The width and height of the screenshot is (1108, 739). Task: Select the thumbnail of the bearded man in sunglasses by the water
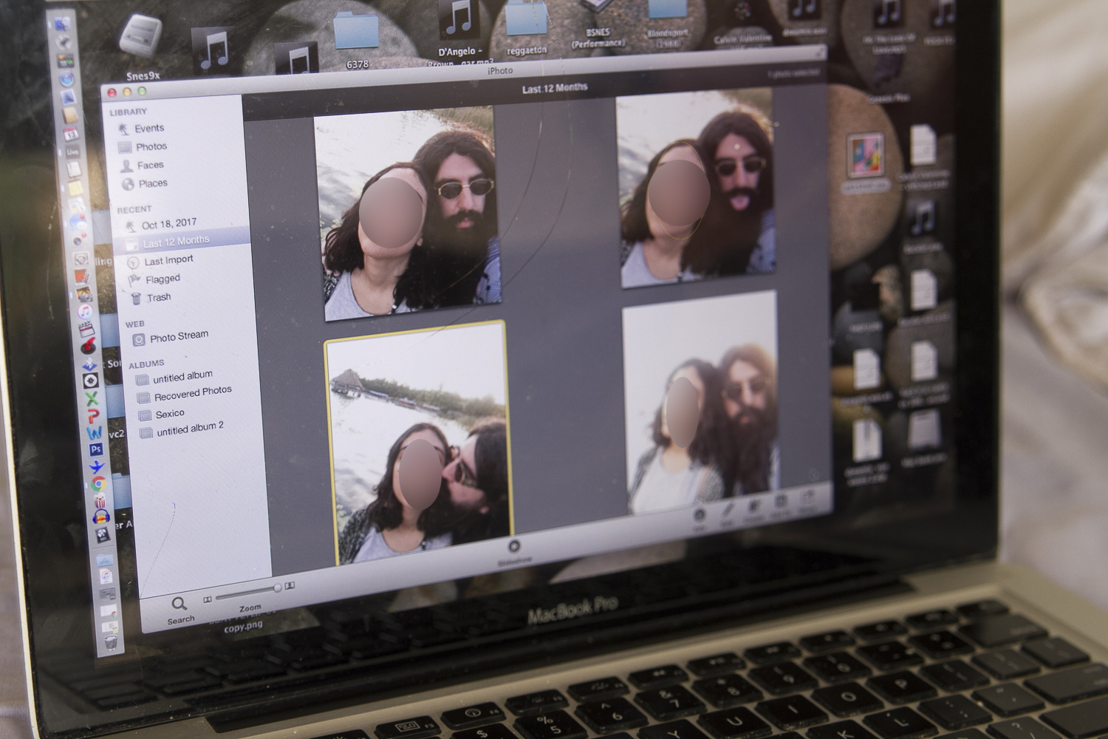[408, 212]
